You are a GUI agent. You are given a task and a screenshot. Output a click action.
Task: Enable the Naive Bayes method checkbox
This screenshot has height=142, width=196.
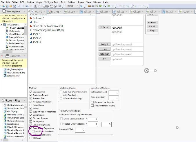click(x=31, y=105)
